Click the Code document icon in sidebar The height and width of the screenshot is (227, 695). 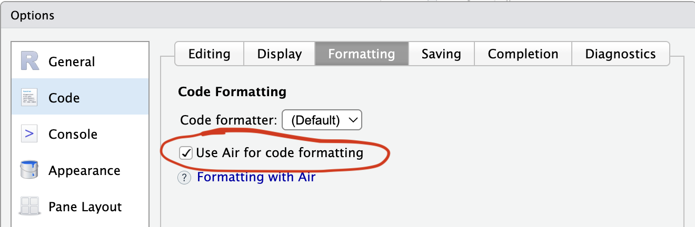point(29,98)
